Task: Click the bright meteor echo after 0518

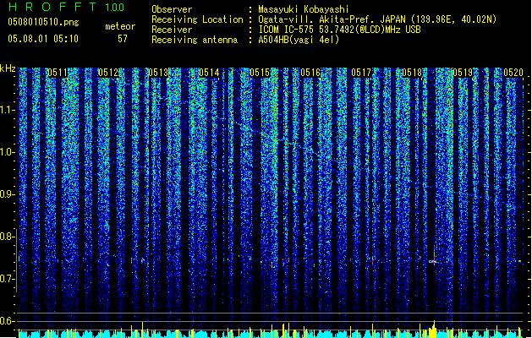Action: click(x=433, y=261)
